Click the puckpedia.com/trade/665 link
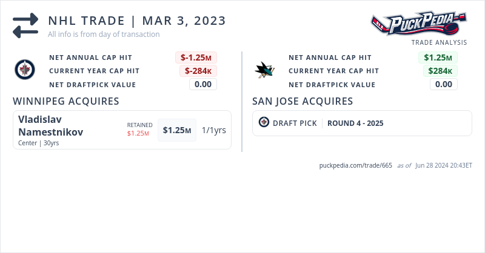Screen dimensions: 485x253 (356, 165)
